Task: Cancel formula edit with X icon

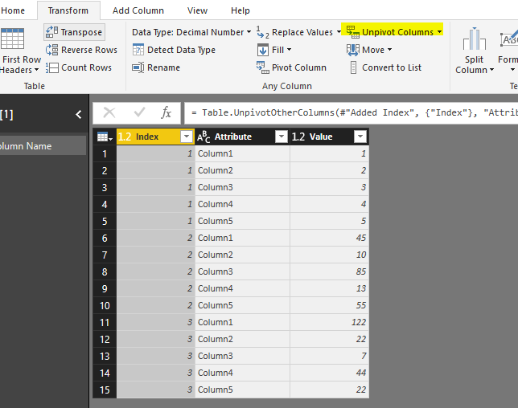Action: 109,112
